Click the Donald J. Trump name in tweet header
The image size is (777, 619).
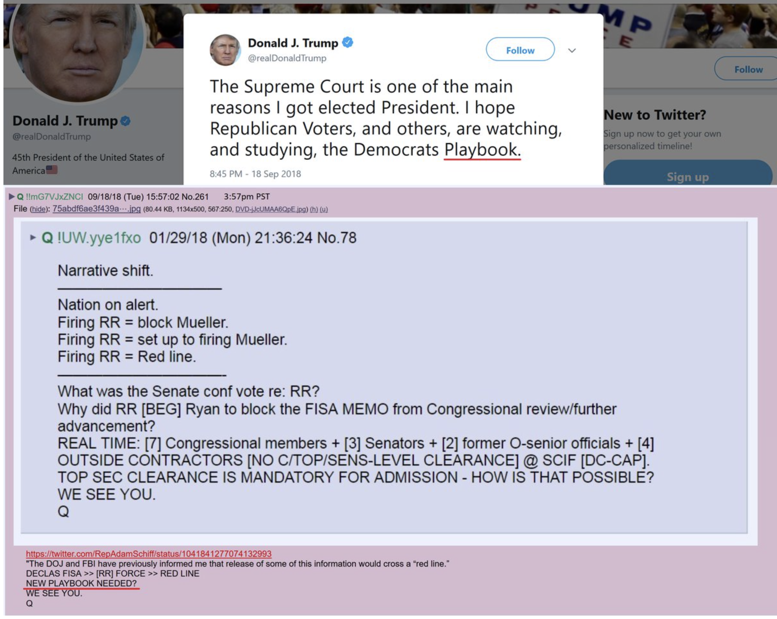tap(293, 43)
